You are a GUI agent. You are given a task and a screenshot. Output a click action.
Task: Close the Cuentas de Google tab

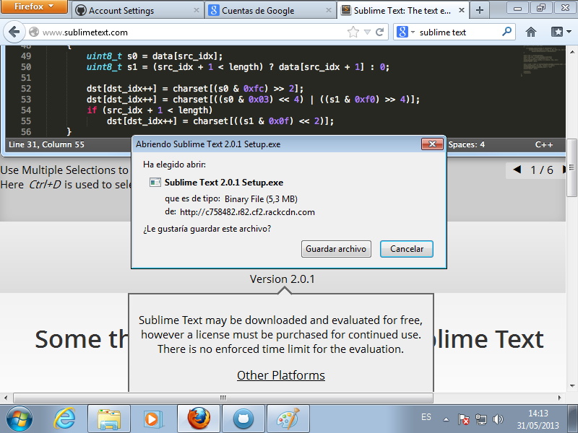(329, 11)
